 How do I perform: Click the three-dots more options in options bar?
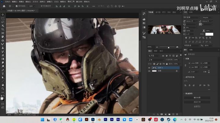tap(94, 6)
